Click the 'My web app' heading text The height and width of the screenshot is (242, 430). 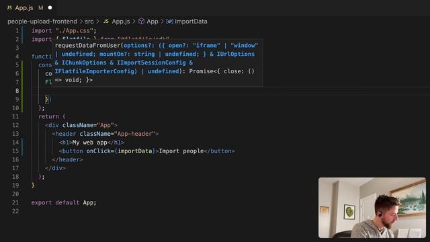pyautogui.click(x=89, y=143)
